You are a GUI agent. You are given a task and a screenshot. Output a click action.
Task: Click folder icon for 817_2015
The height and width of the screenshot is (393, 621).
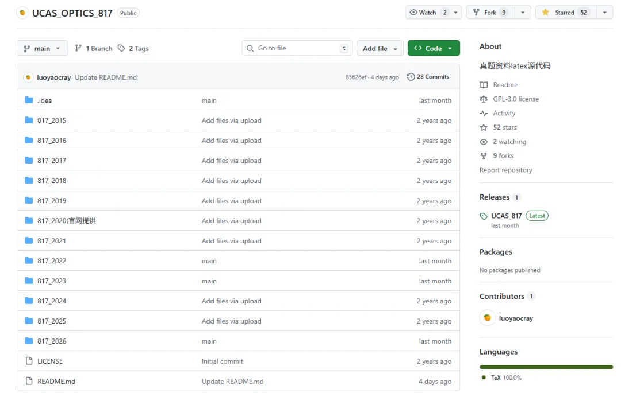tap(29, 120)
